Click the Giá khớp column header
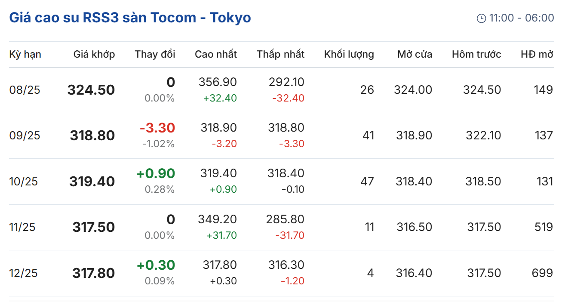The width and height of the screenshot is (565, 302). click(x=94, y=54)
